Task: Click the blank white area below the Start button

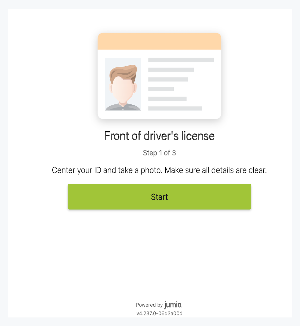Action: [x=159, y=245]
